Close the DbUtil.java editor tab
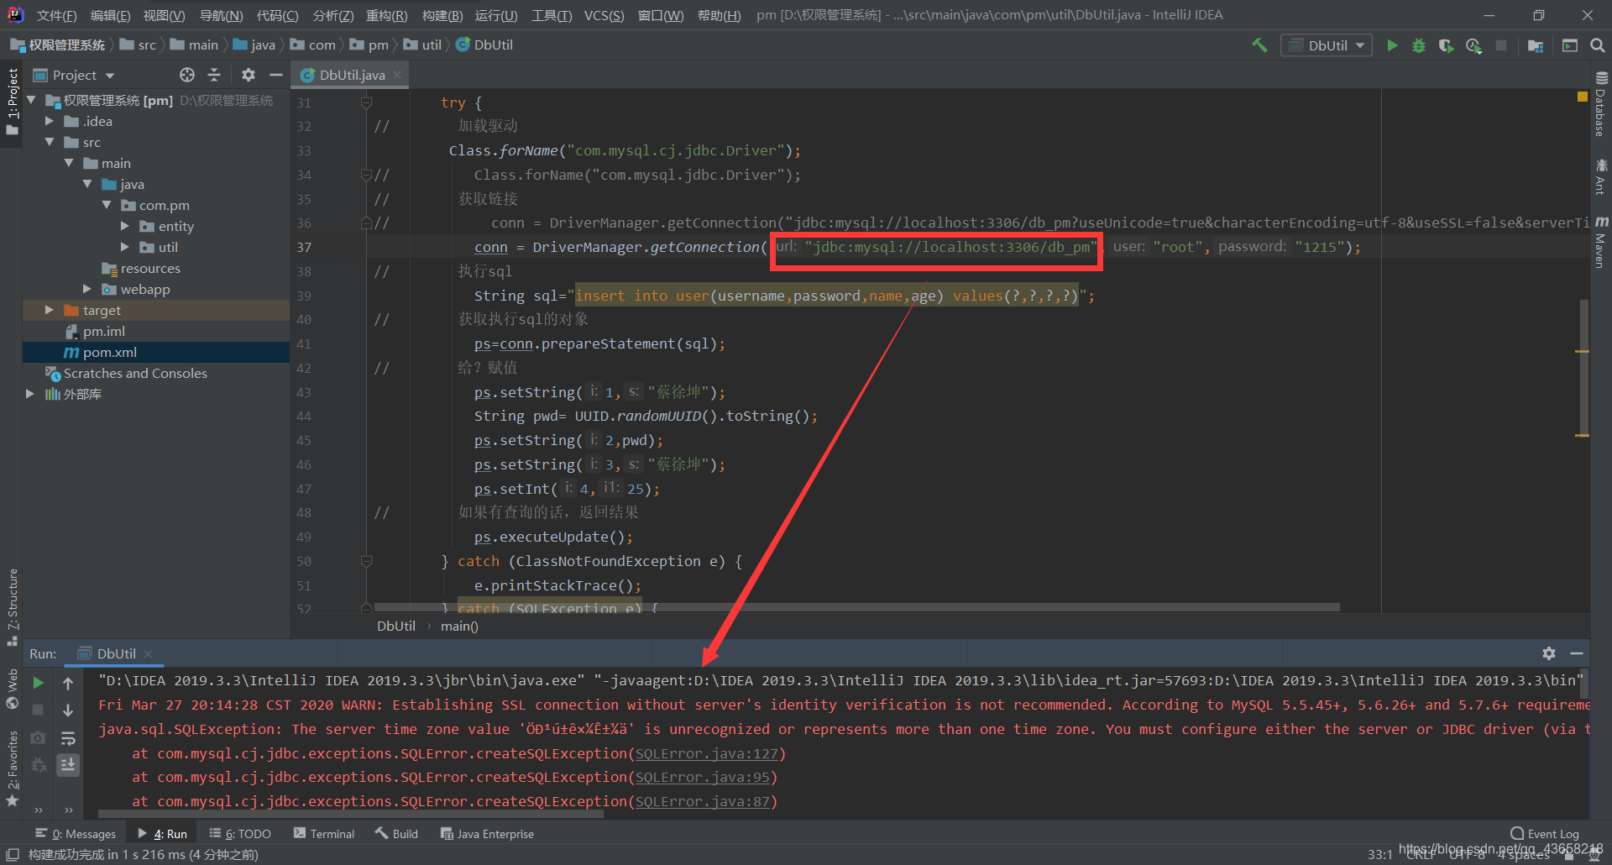The height and width of the screenshot is (865, 1612). [397, 75]
